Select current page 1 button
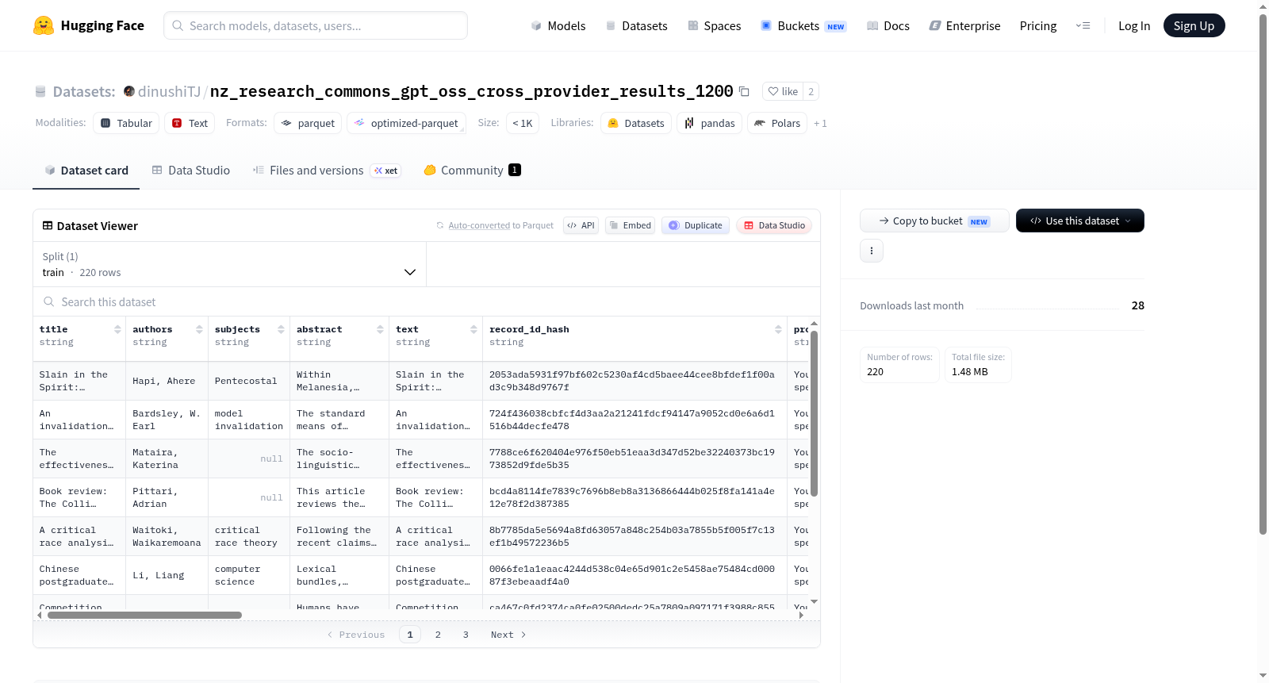1269x683 pixels. (x=410, y=635)
